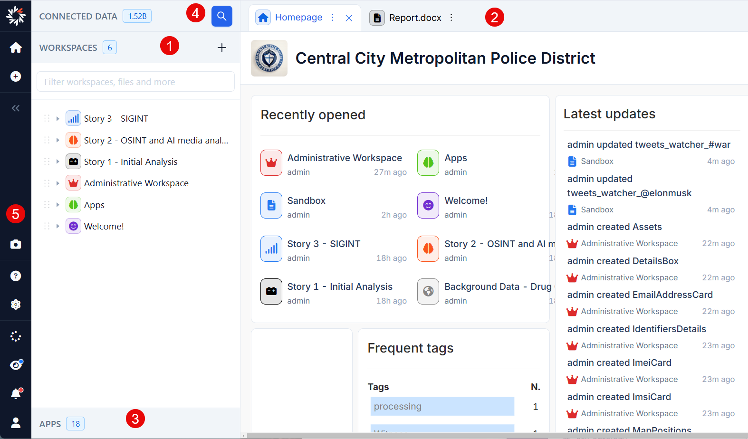The image size is (748, 439).
Task: Click the user profile icon
Action: click(16, 422)
